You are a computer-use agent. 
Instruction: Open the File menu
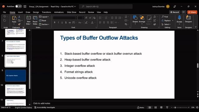click(x=4, y=12)
